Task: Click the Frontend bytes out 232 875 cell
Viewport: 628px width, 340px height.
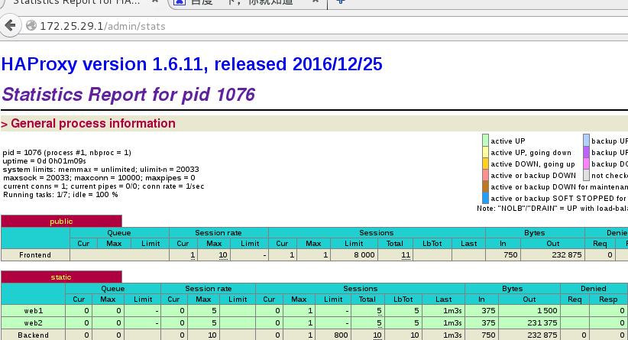Action: tap(552, 255)
